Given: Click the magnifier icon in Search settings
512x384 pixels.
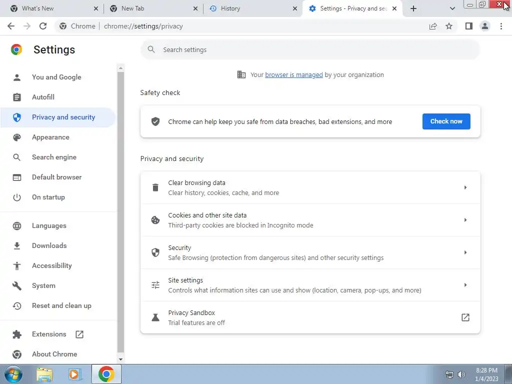Looking at the screenshot, I should (x=151, y=49).
